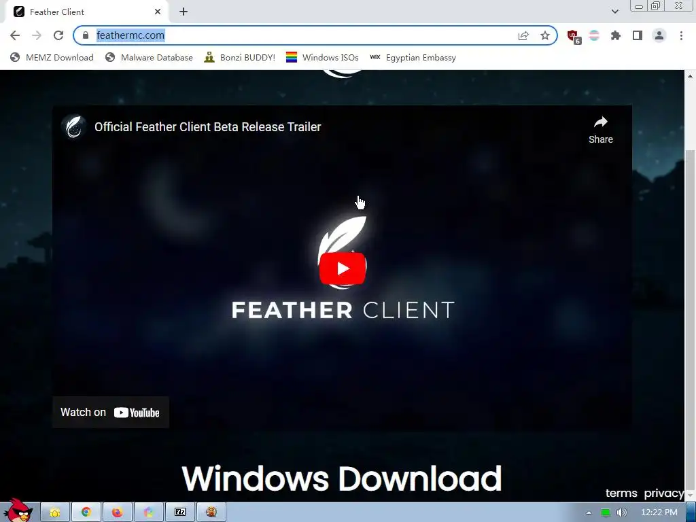Open the last taskbar app icon
The height and width of the screenshot is (522, 696).
tap(211, 512)
